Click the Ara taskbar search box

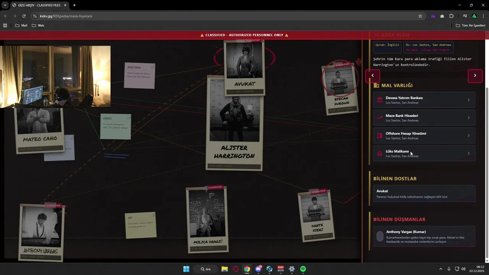[x=206, y=269]
